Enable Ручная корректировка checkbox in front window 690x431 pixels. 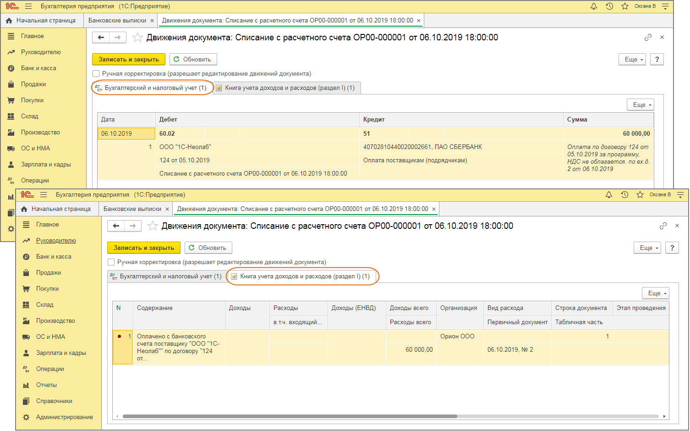coord(111,262)
